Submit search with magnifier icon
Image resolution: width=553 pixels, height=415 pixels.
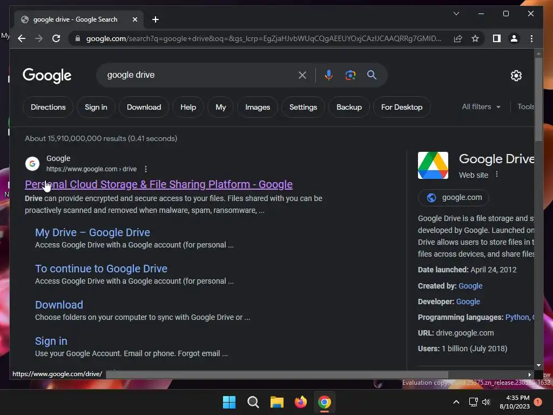coord(372,75)
